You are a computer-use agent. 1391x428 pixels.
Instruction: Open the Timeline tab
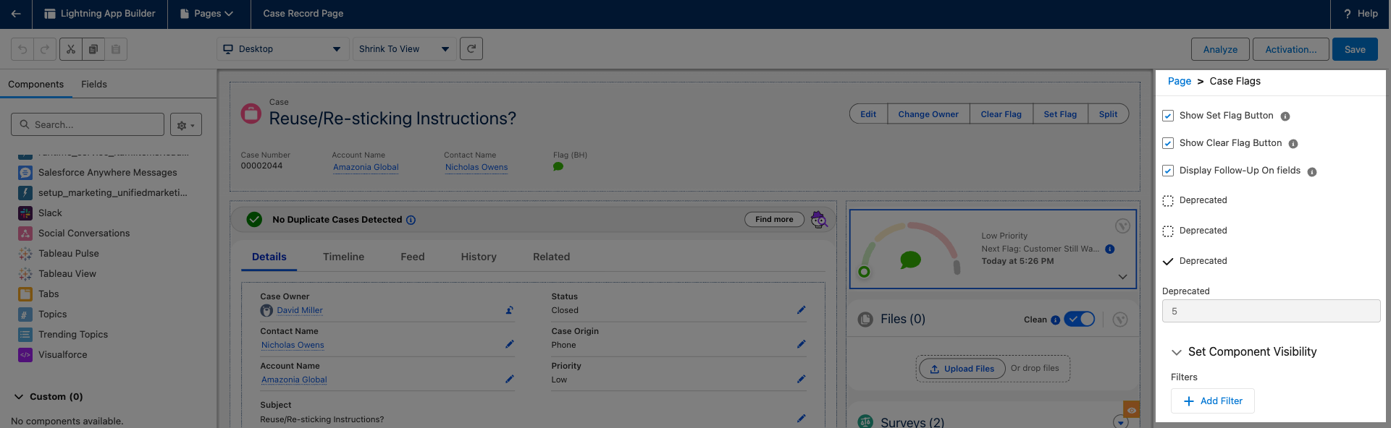[x=344, y=257]
